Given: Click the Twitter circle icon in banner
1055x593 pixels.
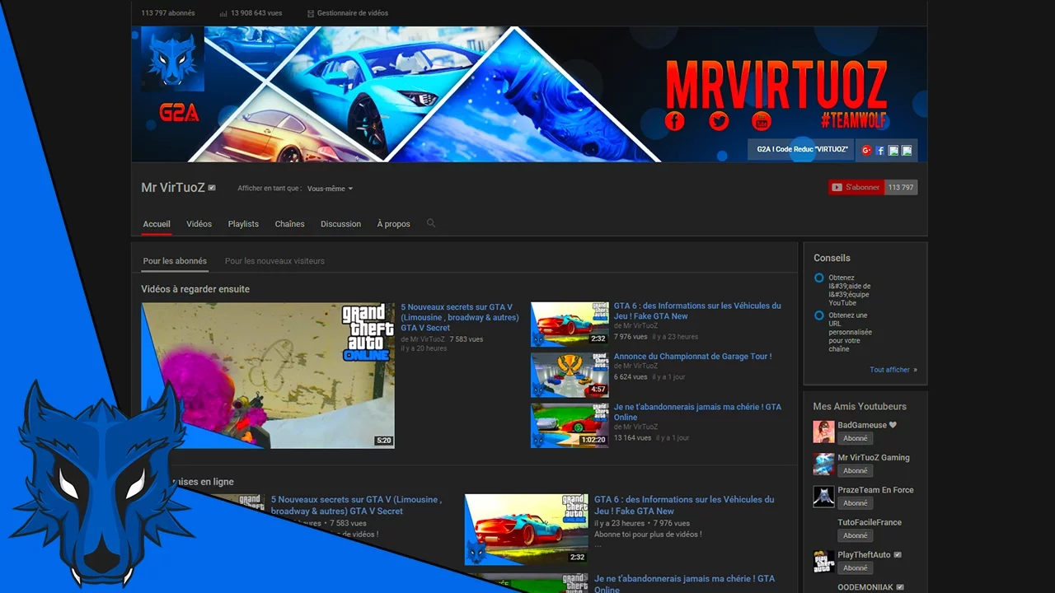Looking at the screenshot, I should 719,122.
